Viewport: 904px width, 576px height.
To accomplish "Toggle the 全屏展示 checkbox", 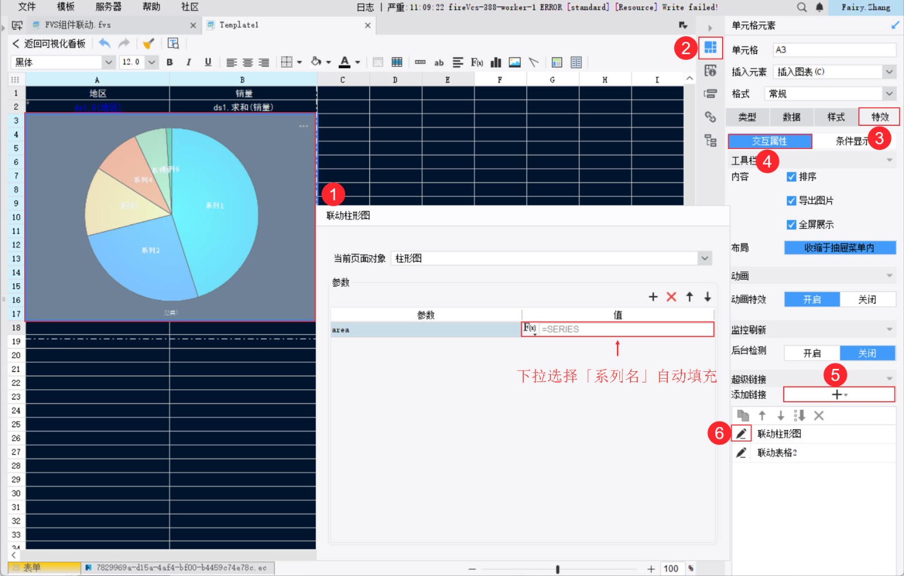I will (792, 225).
